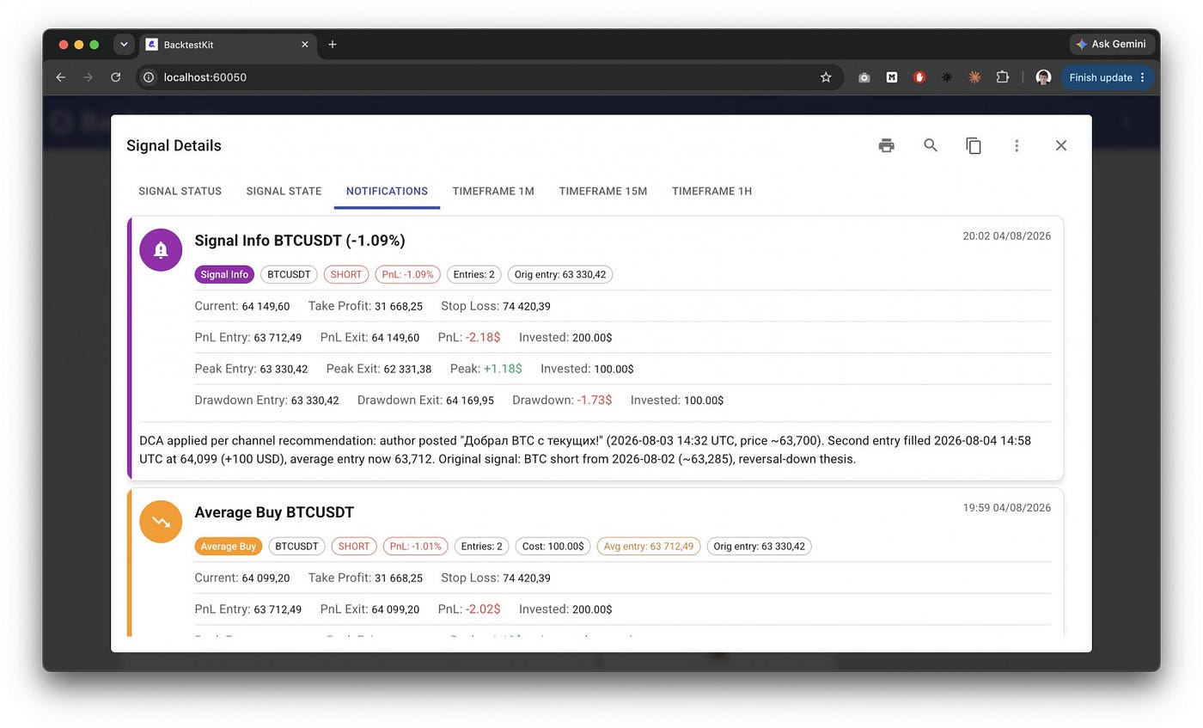1203x728 pixels.
Task: Click Orig entry chip in Signal Info card
Action: pos(560,275)
